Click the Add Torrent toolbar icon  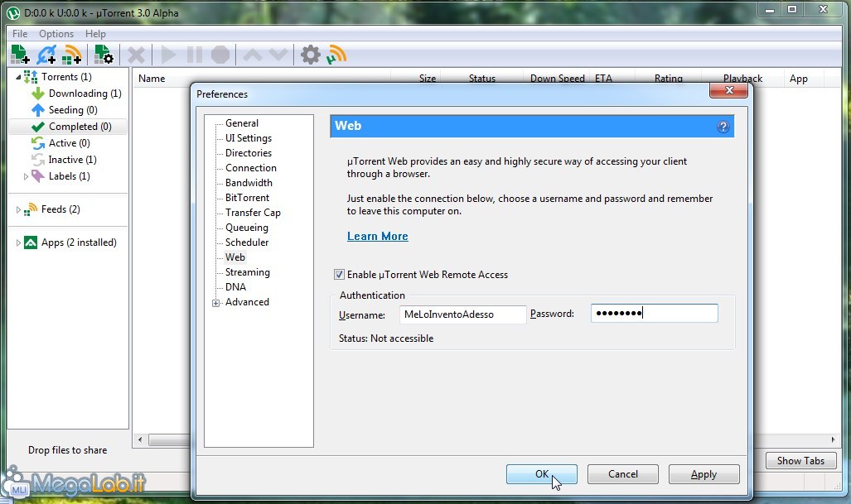(20, 55)
